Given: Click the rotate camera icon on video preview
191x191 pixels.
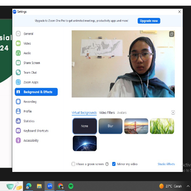Looking at the screenshot, I should (x=172, y=34).
